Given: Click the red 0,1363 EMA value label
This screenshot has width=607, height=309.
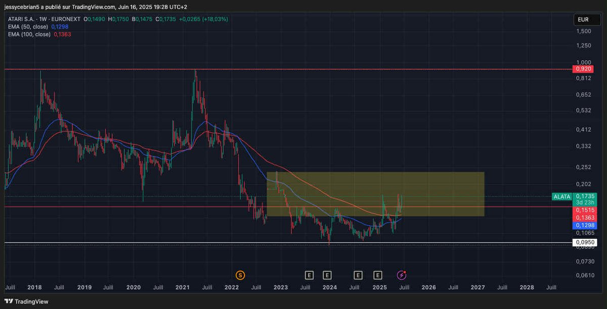Looking at the screenshot, I should (585, 217).
